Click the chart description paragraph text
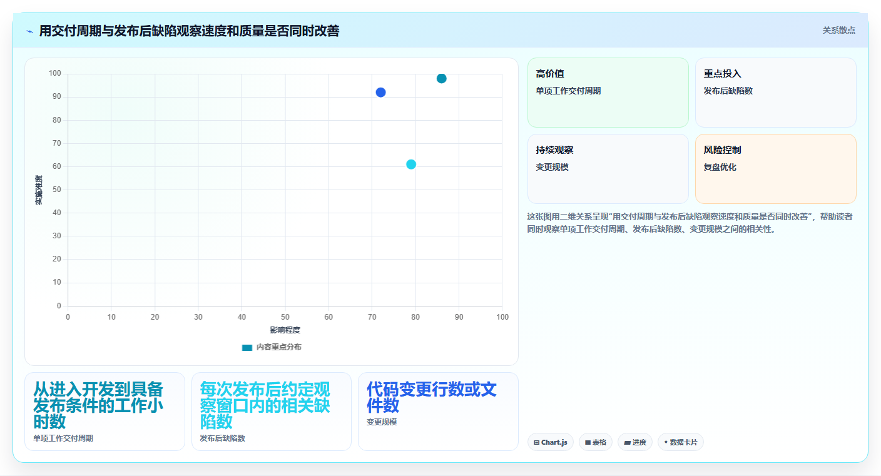This screenshot has height=476, width=881. 690,223
